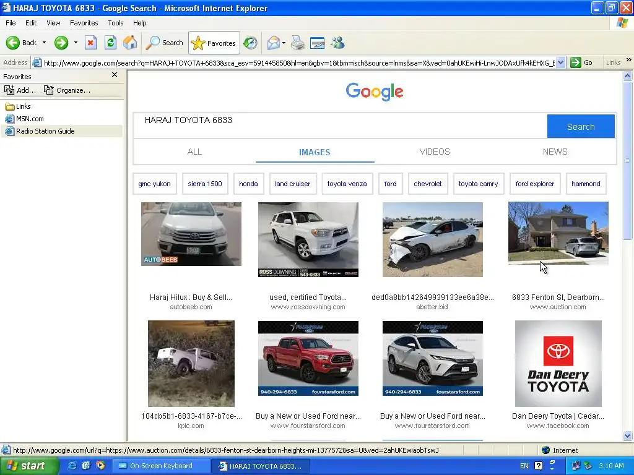Switch to the ALL results tab
The image size is (634, 475).
pos(194,152)
